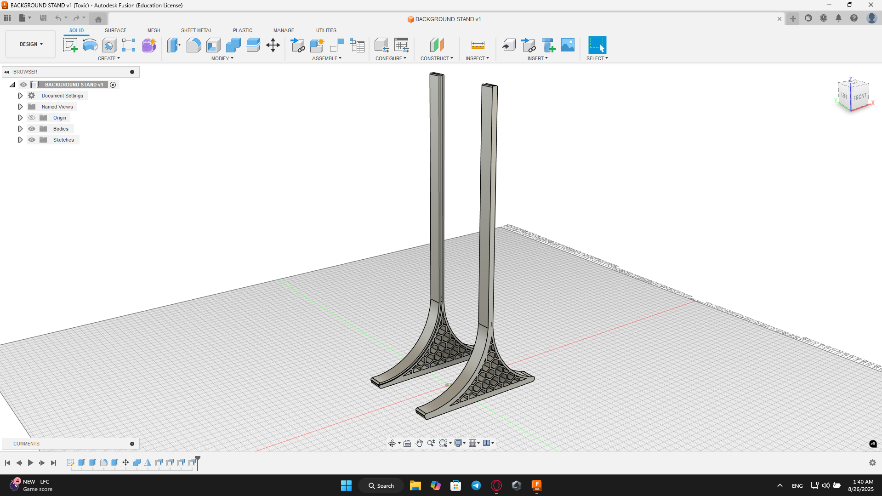
Task: Click the Select tool icon
Action: (597, 45)
